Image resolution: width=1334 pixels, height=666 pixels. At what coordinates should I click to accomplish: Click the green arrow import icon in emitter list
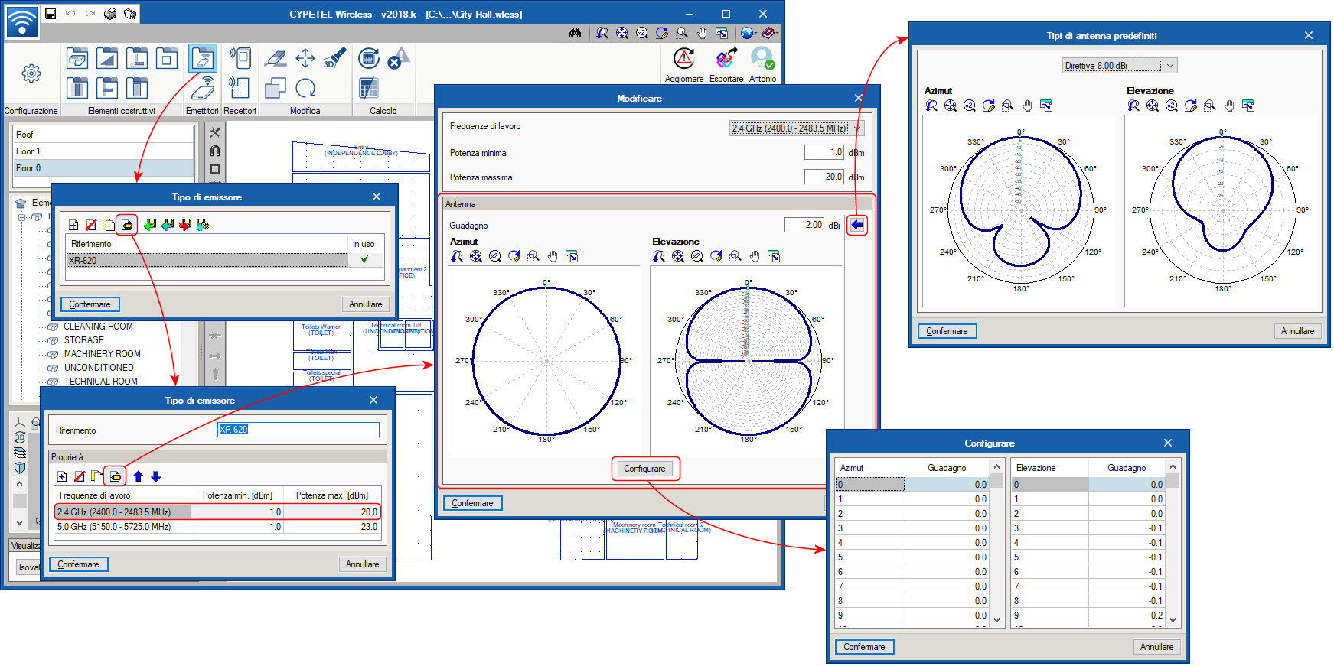click(x=150, y=225)
